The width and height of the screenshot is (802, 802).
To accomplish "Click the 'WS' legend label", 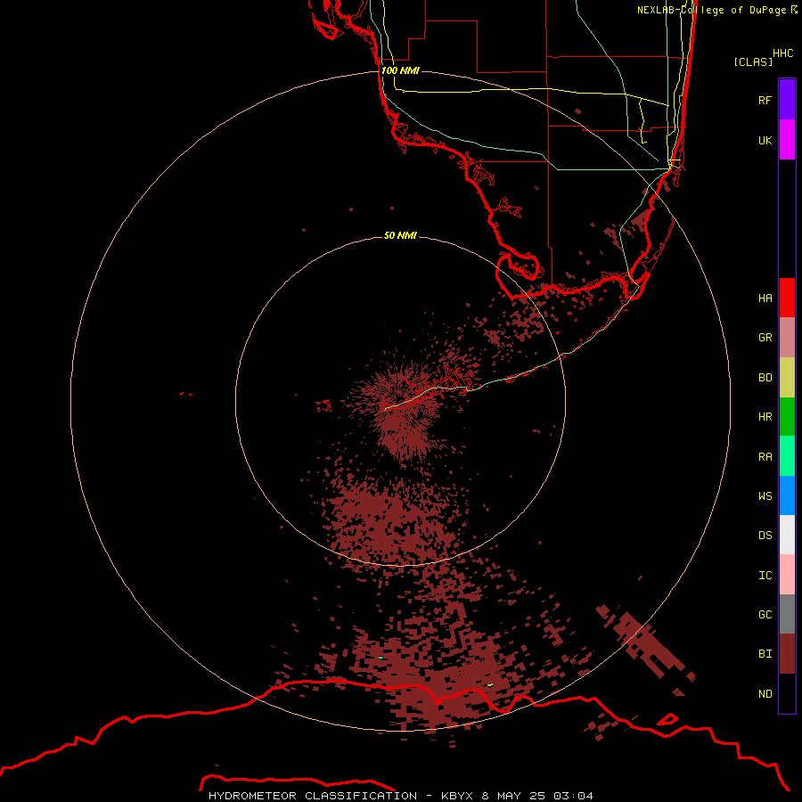I will coord(765,496).
